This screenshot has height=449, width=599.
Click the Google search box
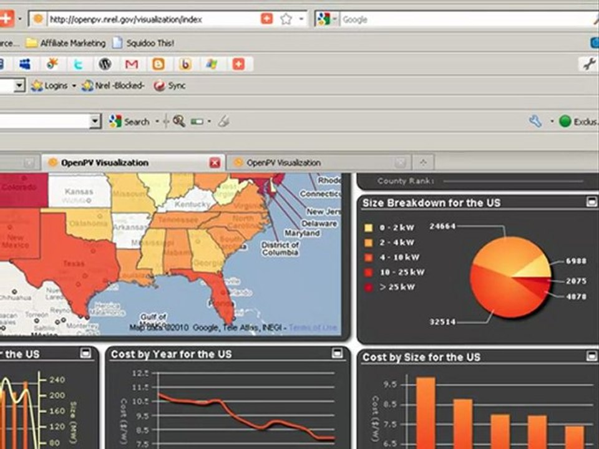coord(468,19)
